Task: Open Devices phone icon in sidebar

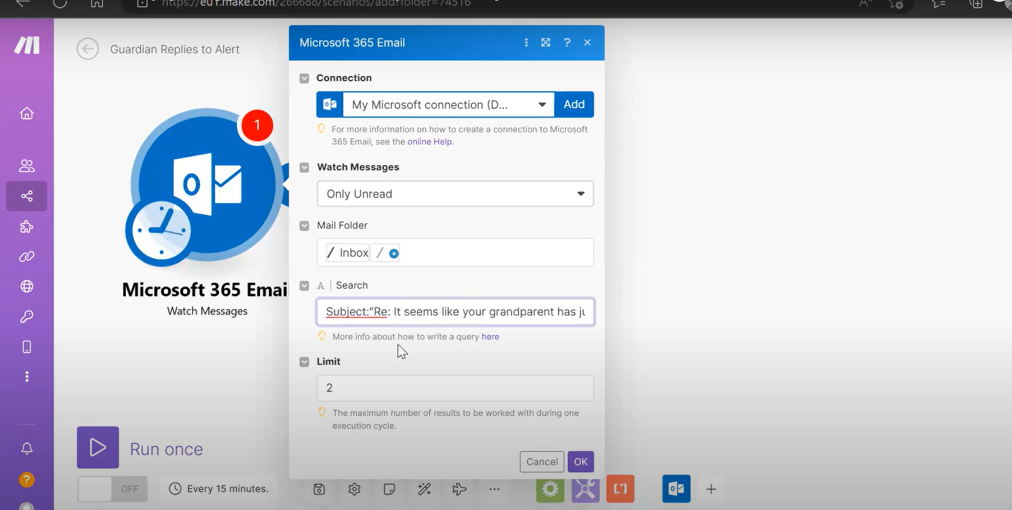Action: point(26,347)
